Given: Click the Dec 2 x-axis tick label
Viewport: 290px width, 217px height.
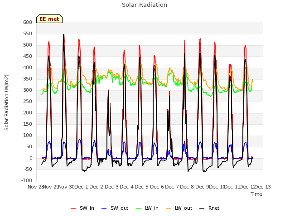Looking at the screenshot, I should [x=96, y=187].
